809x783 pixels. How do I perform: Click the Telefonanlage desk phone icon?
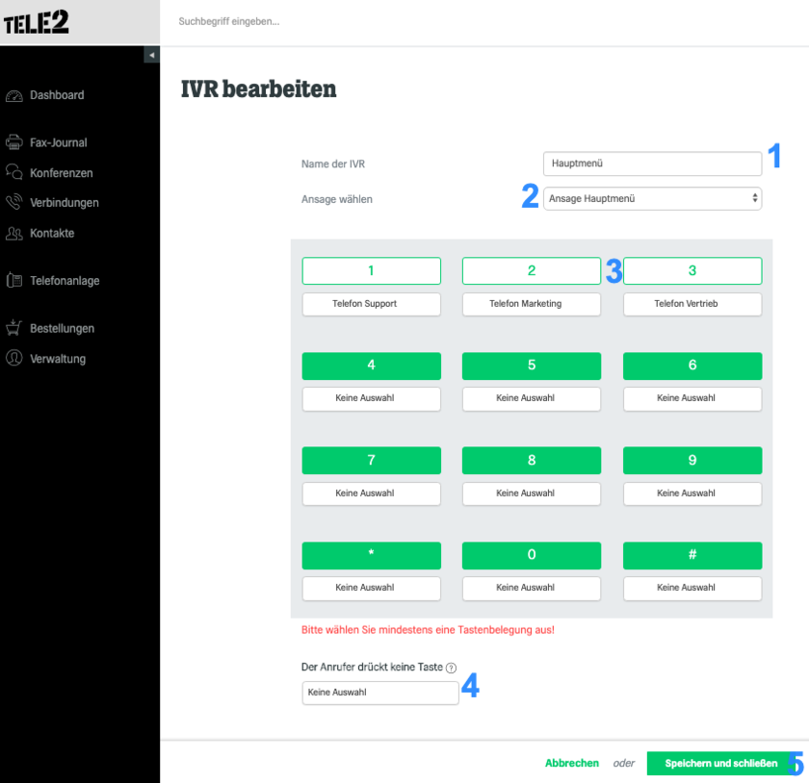[x=13, y=281]
